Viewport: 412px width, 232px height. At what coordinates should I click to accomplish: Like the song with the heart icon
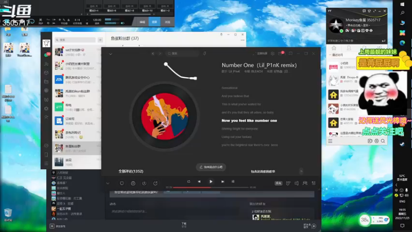(x=122, y=183)
